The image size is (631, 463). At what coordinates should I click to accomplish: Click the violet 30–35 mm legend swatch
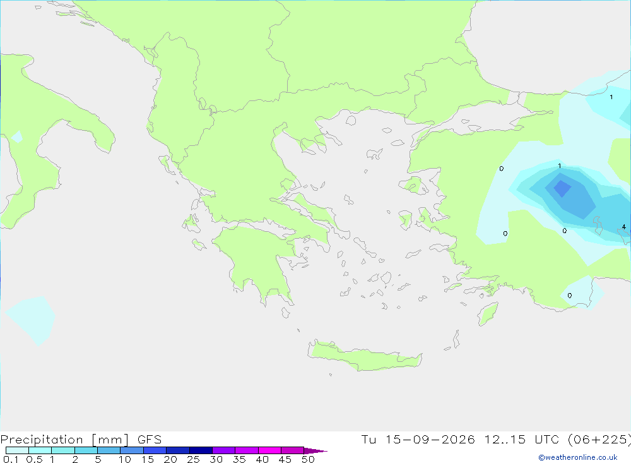[x=223, y=450]
